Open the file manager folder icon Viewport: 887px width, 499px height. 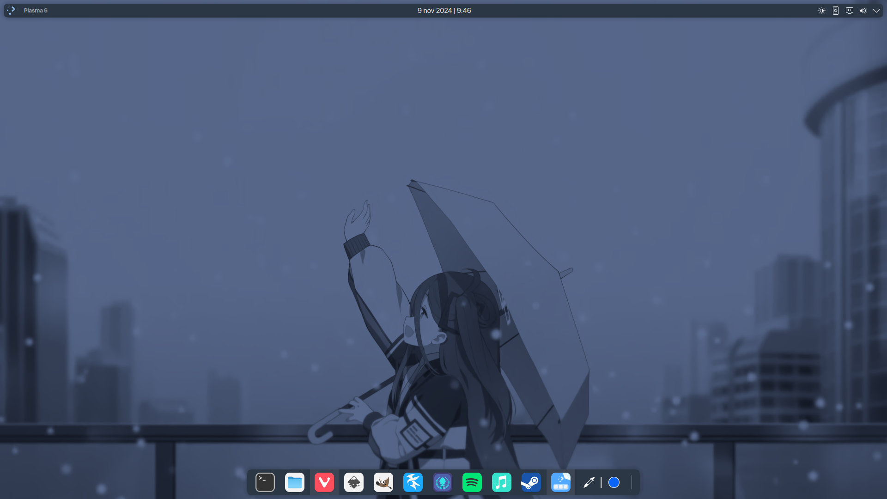(x=295, y=482)
